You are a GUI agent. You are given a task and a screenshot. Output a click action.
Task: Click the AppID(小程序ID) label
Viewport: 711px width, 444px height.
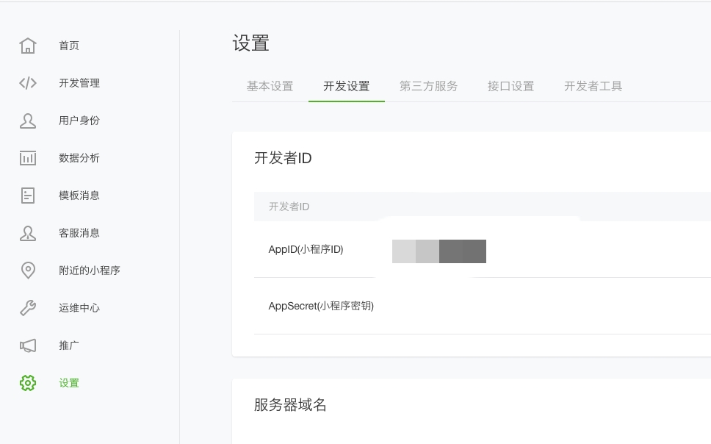pyautogui.click(x=306, y=249)
